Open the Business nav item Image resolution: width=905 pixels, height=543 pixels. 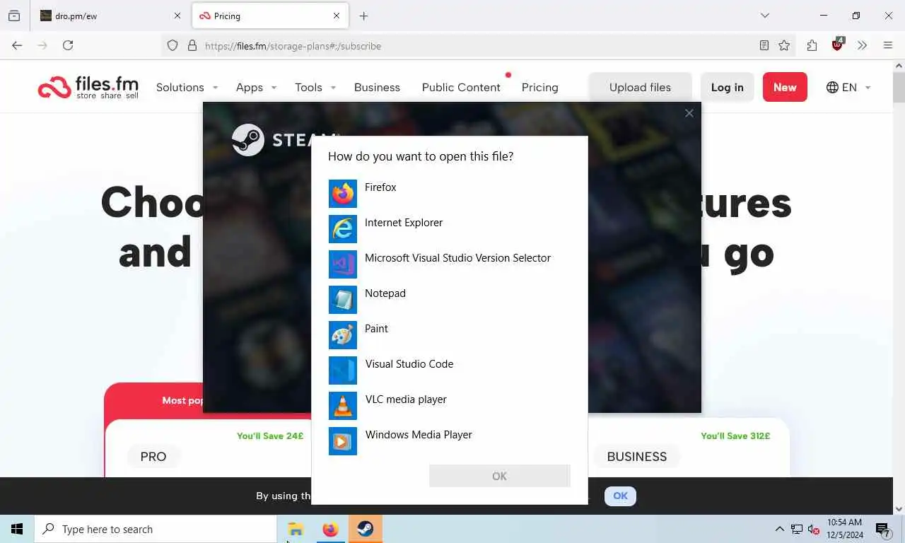377,88
